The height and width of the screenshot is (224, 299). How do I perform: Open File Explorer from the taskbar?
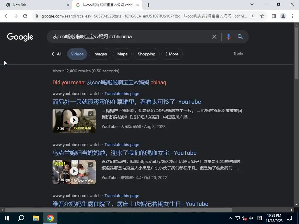[36, 218]
